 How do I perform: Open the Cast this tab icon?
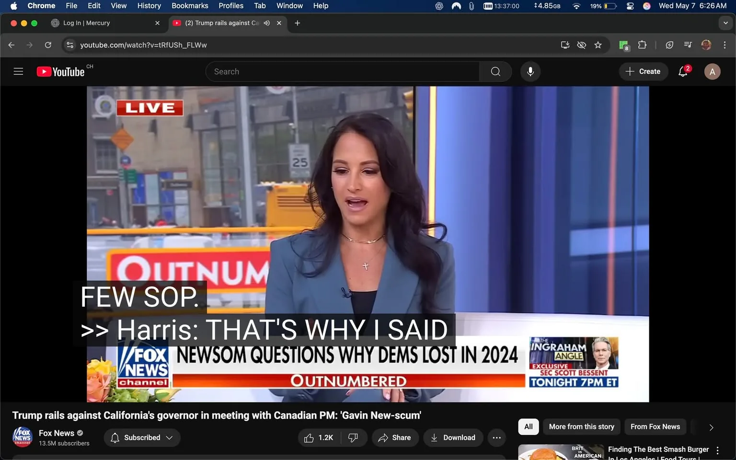pyautogui.click(x=565, y=45)
